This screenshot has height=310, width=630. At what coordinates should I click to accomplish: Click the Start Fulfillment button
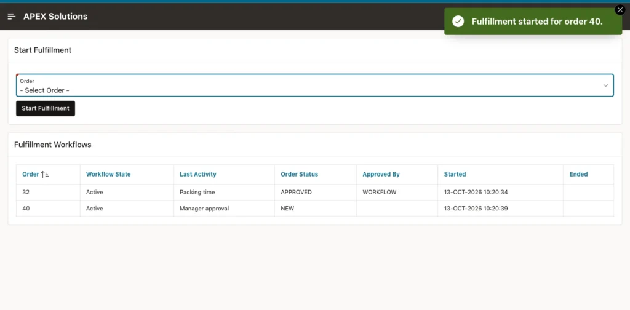[x=46, y=108]
